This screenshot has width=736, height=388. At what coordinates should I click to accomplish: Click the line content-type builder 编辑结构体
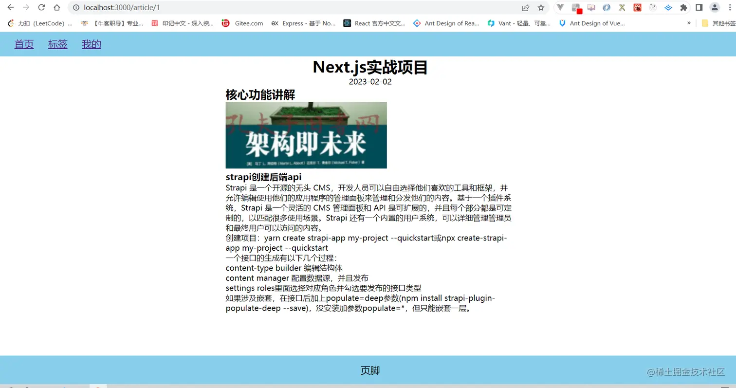pos(284,268)
